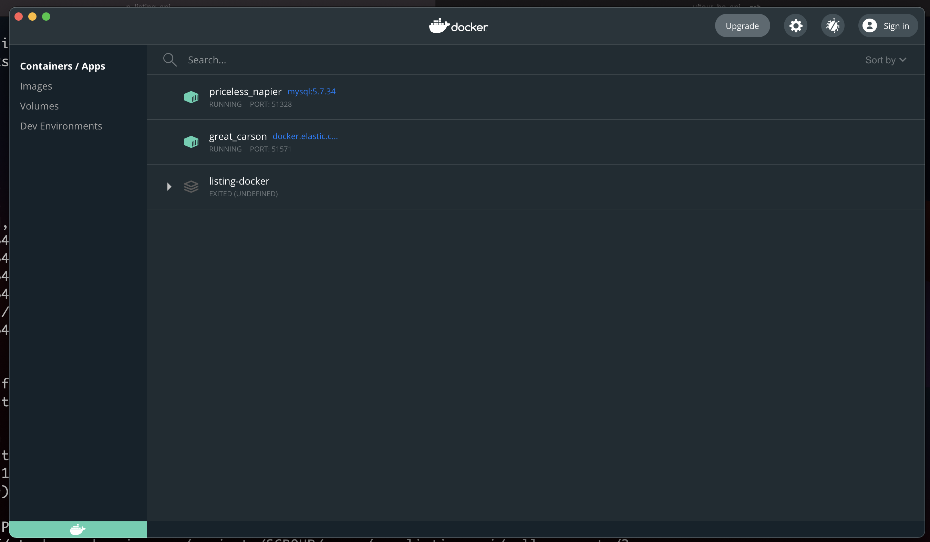Click the troubleshoot bug icon
This screenshot has width=930, height=542.
click(833, 26)
